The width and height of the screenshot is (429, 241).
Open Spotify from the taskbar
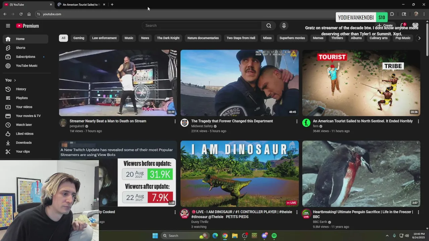[x=274, y=236]
